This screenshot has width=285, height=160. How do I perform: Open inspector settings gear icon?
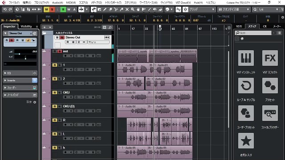click(x=35, y=102)
